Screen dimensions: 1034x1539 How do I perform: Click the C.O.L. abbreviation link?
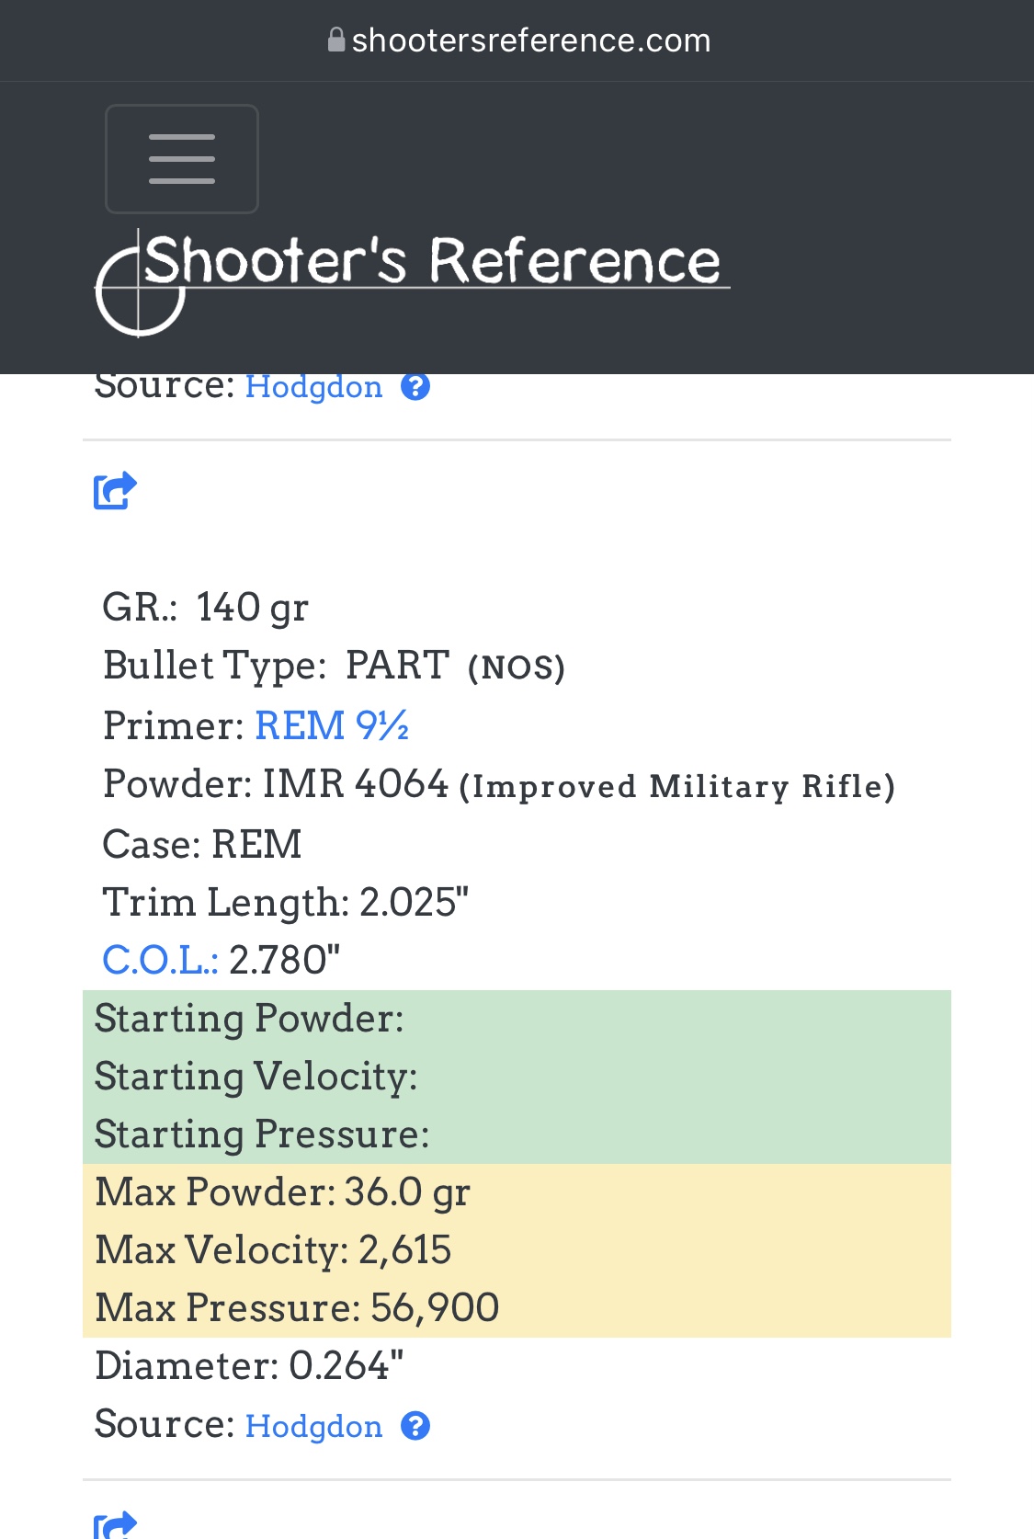(160, 960)
